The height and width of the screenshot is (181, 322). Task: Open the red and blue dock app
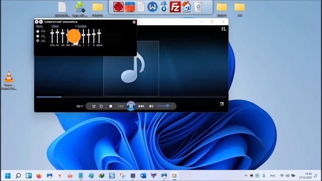tap(130, 7)
